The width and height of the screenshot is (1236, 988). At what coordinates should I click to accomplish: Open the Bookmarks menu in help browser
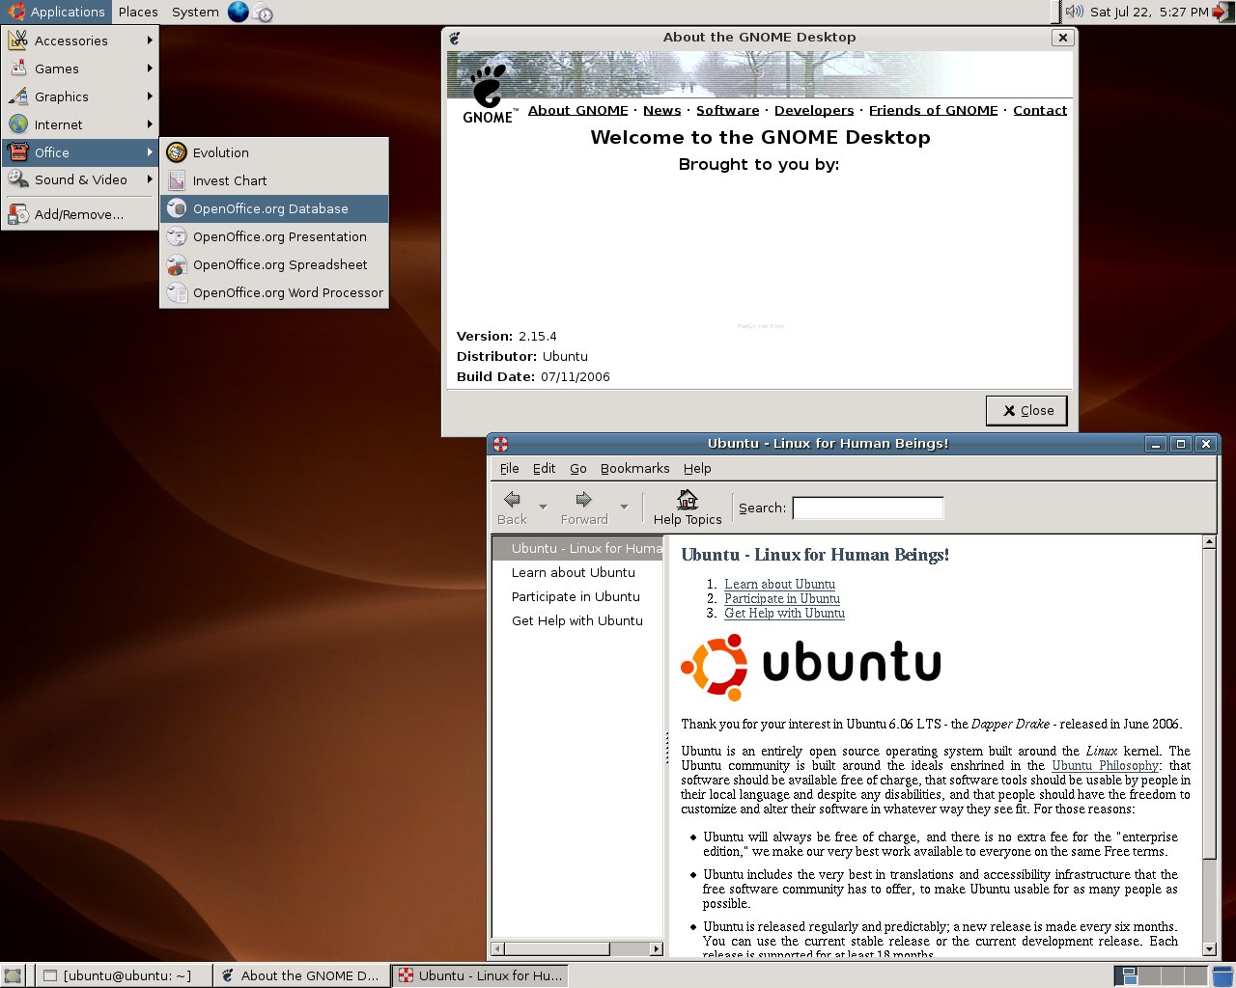click(x=634, y=468)
